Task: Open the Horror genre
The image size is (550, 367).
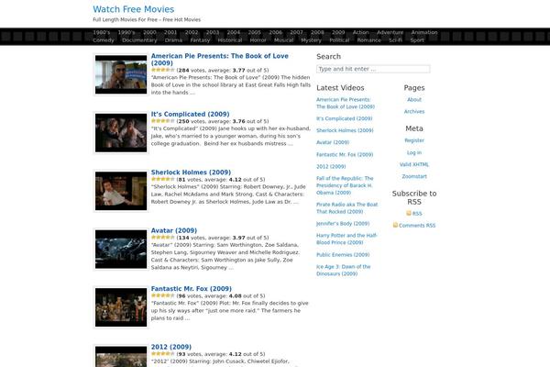Action: (258, 40)
